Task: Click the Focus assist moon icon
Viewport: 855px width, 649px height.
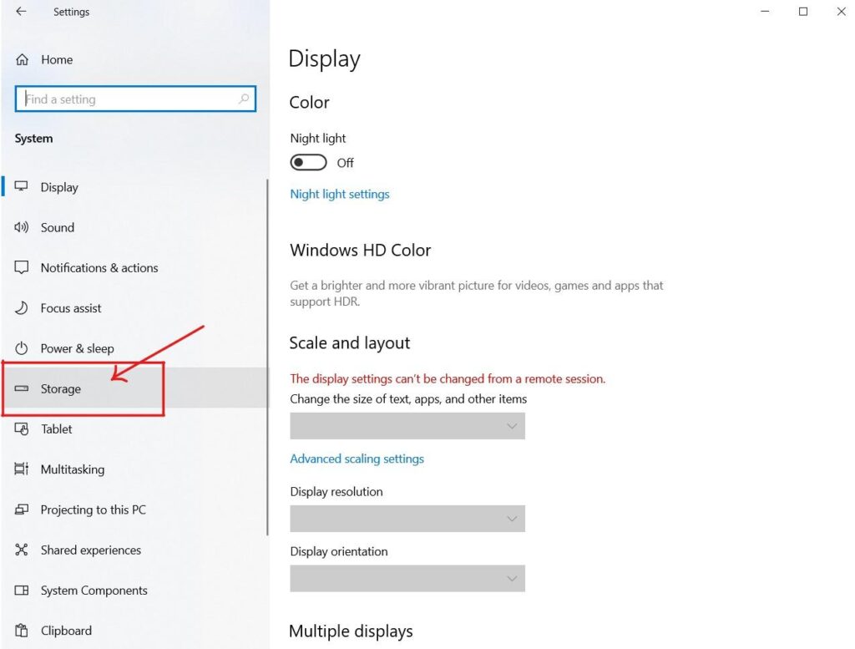Action: (21, 307)
